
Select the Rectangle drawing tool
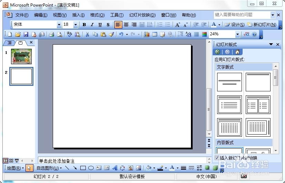[83, 168]
